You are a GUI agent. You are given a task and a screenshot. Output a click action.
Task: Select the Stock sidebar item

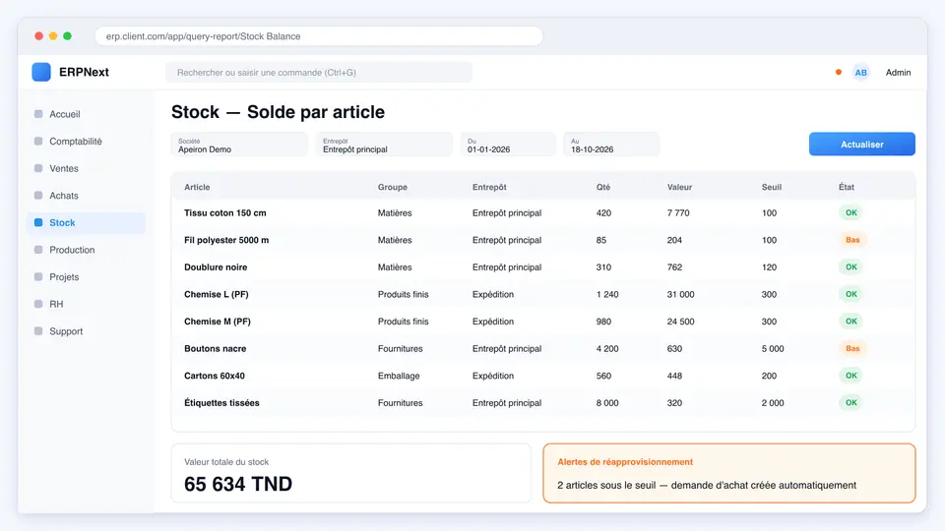pos(87,223)
